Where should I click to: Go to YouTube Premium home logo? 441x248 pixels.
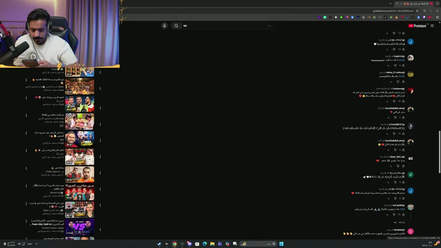tap(417, 26)
